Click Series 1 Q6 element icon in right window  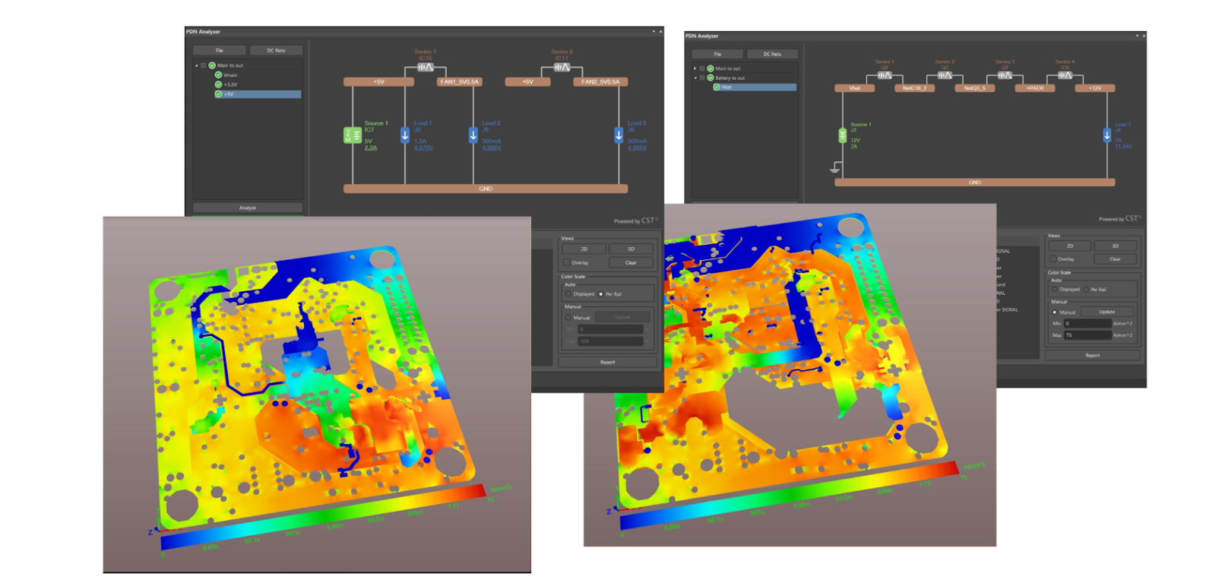(x=885, y=75)
